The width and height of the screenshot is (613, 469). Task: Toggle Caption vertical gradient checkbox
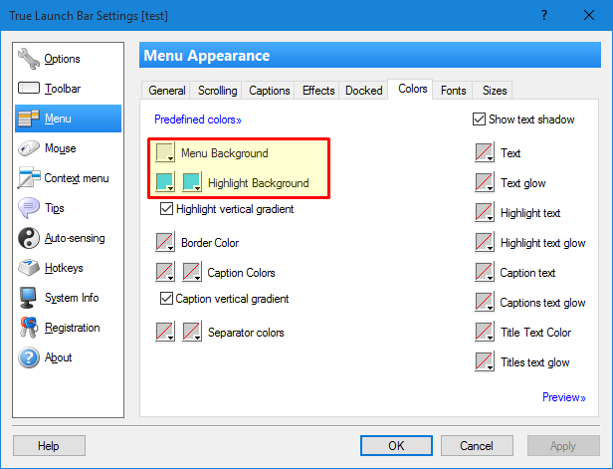click(166, 299)
